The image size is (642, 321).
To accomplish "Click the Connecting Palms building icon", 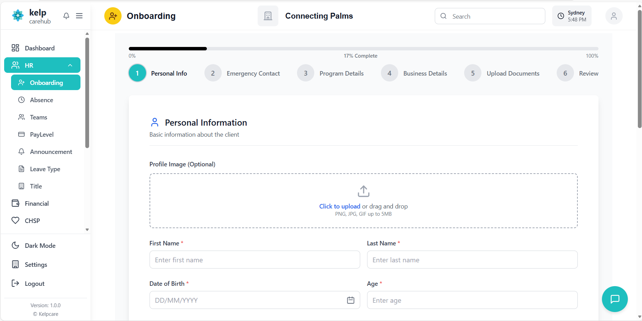I will tap(268, 16).
